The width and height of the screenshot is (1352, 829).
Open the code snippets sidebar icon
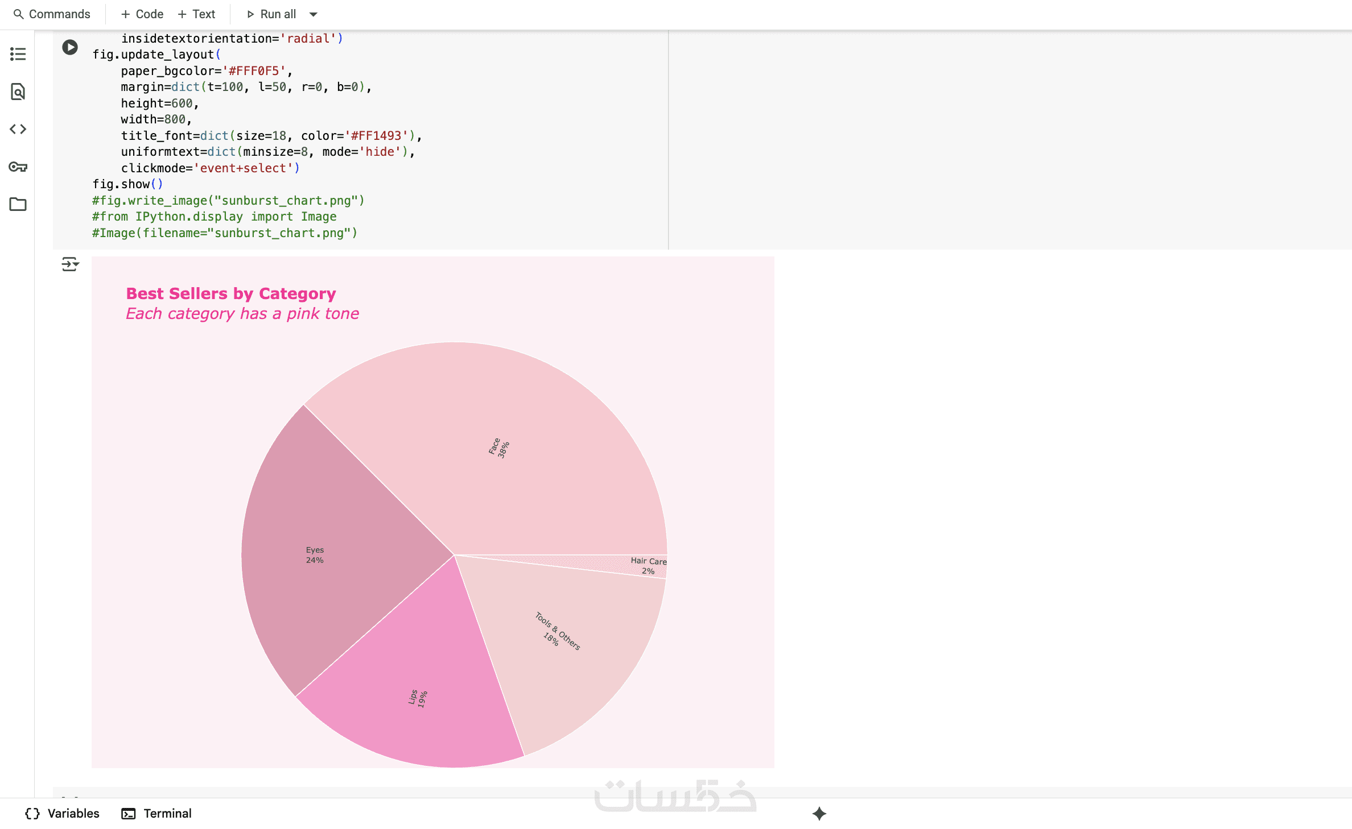click(18, 129)
